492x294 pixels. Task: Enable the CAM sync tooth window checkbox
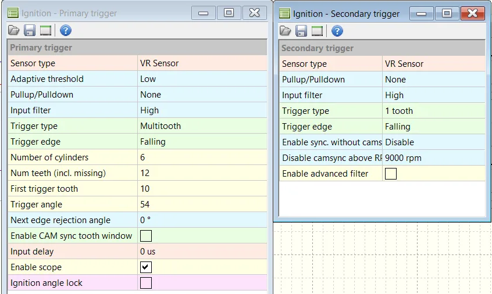click(x=146, y=236)
